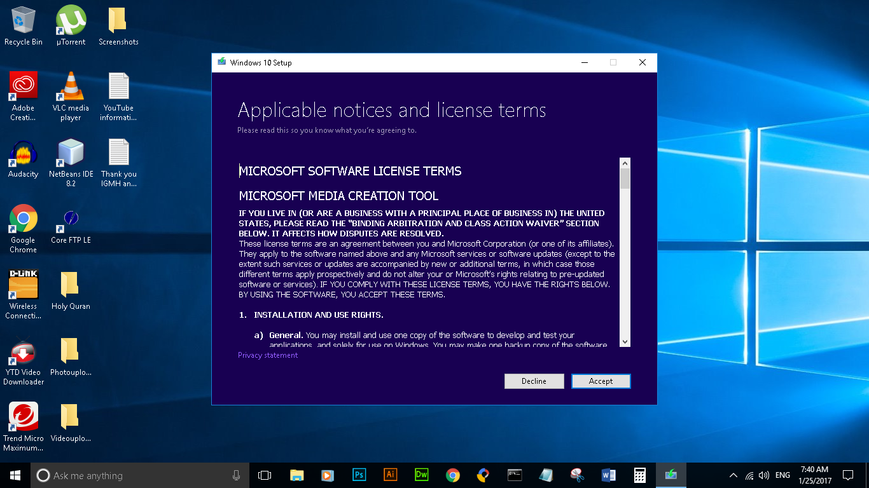The height and width of the screenshot is (488, 869).
Task: Click the Ask me anything search box
Action: [x=127, y=475]
